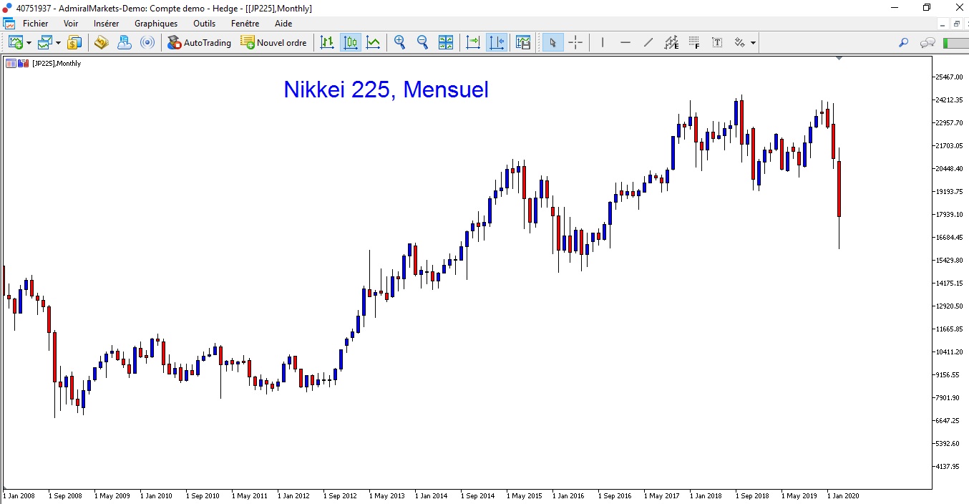Open the Strategy Tester signal icon
969x504 pixels.
coord(147,42)
